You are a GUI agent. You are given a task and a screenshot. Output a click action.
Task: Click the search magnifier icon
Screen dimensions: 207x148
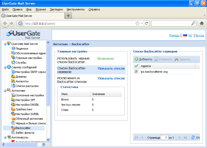(x=193, y=24)
